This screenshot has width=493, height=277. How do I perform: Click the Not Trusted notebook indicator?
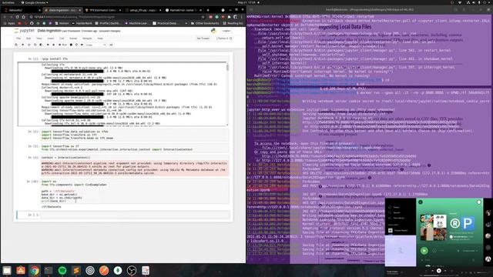[x=203, y=38]
